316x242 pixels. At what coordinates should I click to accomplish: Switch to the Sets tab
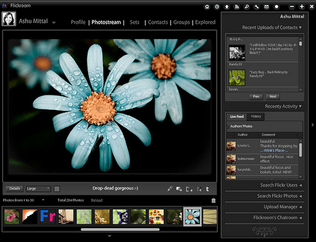(x=135, y=22)
